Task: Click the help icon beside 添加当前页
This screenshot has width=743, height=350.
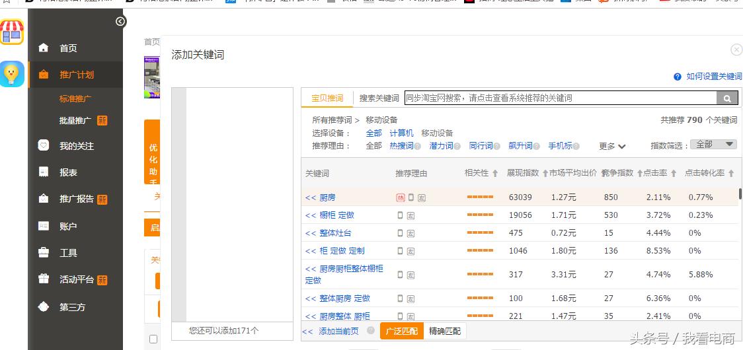Action: pyautogui.click(x=371, y=330)
